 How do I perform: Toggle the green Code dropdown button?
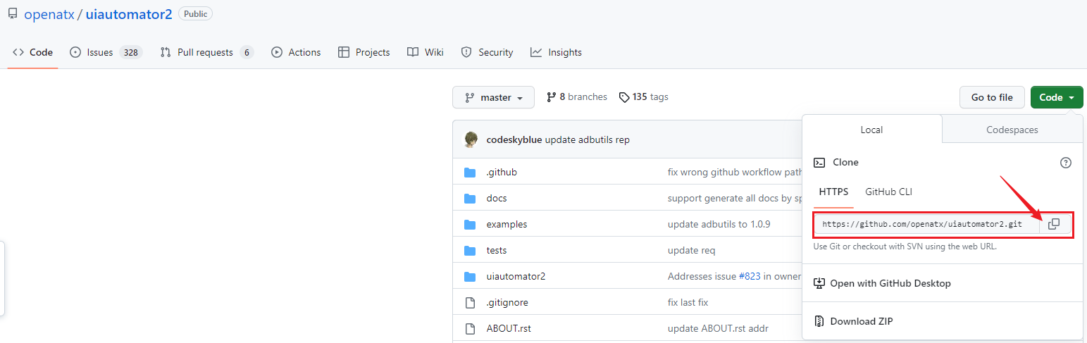click(1057, 97)
